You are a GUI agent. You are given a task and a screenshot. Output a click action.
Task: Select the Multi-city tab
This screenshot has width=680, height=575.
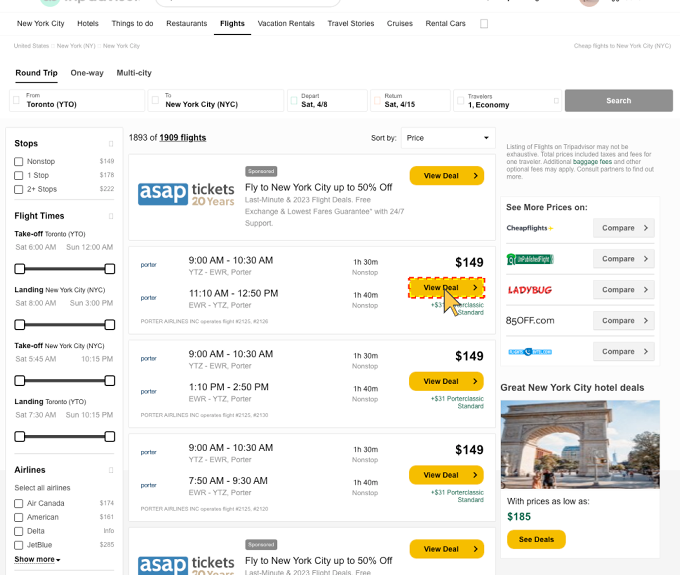click(134, 73)
